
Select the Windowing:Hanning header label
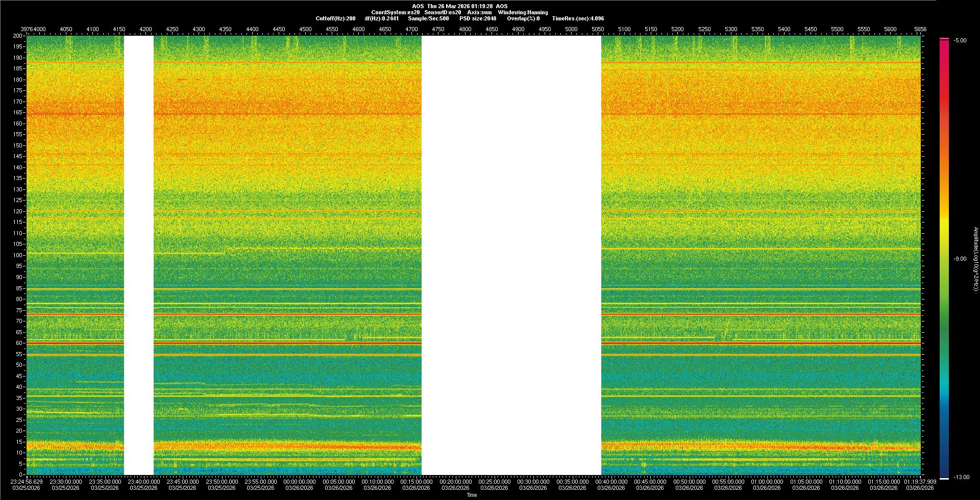[x=523, y=12]
